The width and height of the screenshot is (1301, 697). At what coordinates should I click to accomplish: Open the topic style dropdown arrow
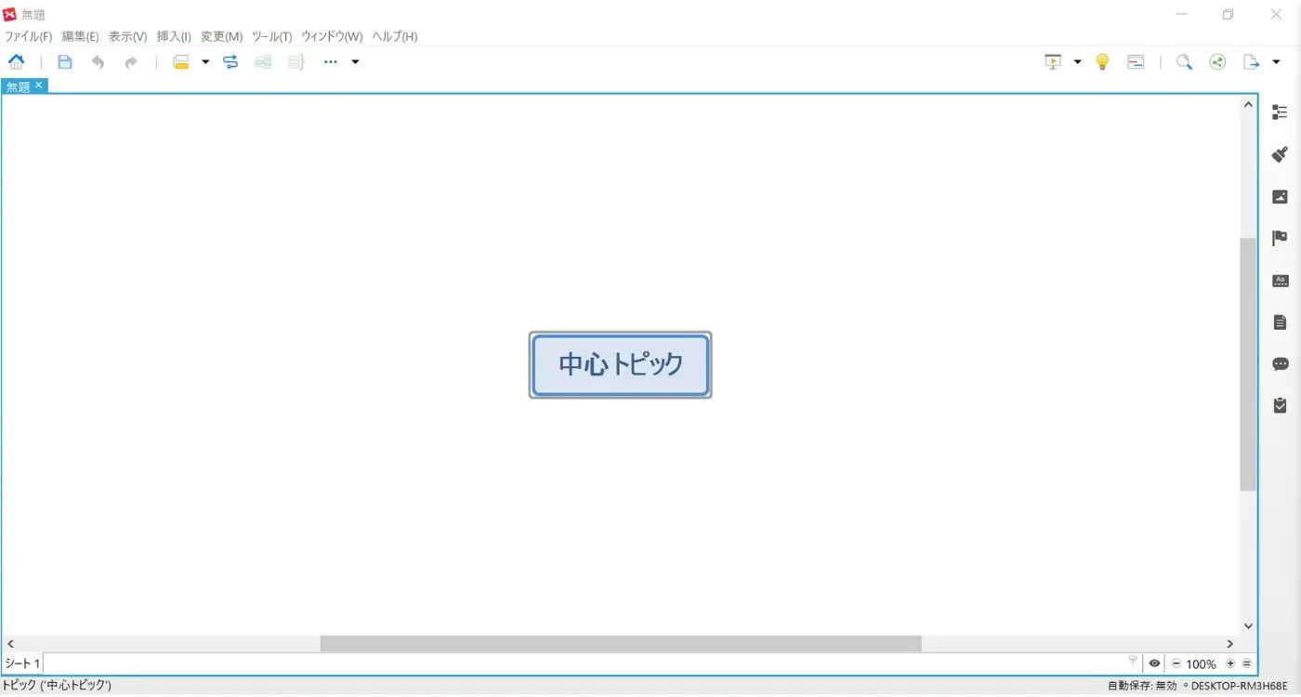point(204,61)
